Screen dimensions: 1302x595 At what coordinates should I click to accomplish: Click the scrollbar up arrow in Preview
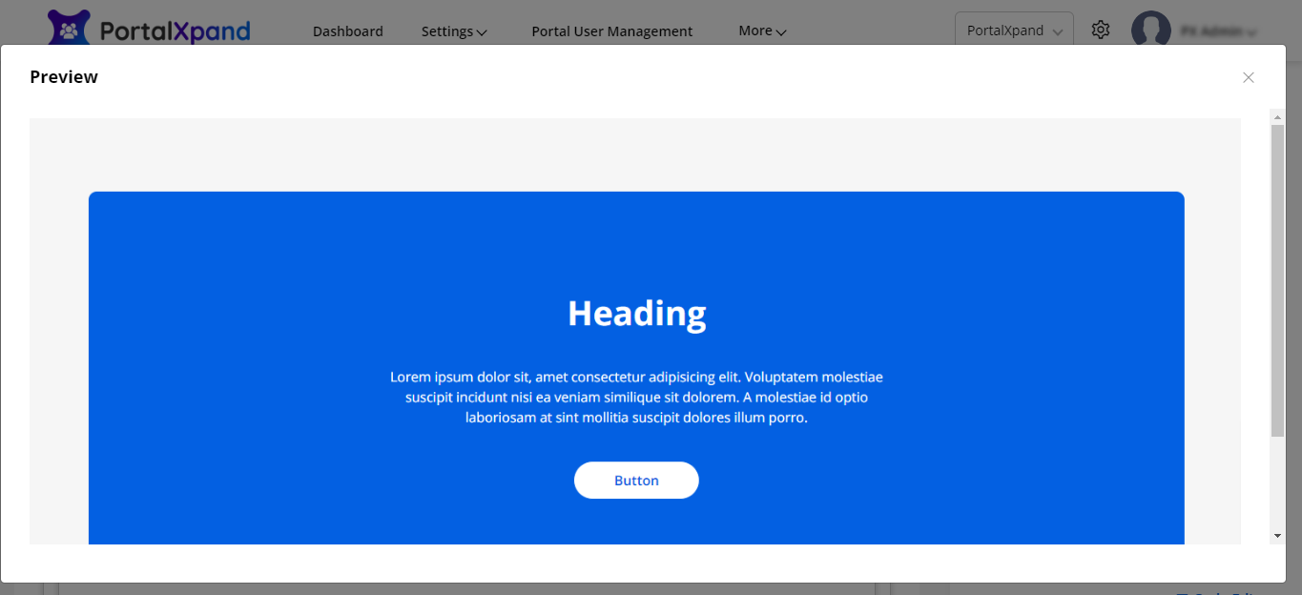pyautogui.click(x=1277, y=116)
